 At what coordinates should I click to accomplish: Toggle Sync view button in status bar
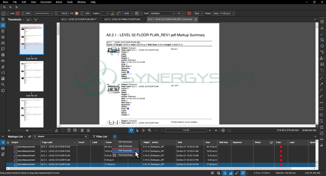tap(243, 173)
